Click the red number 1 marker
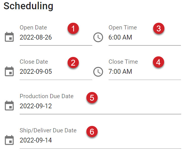This screenshot has height=152, width=184. pyautogui.click(x=73, y=28)
